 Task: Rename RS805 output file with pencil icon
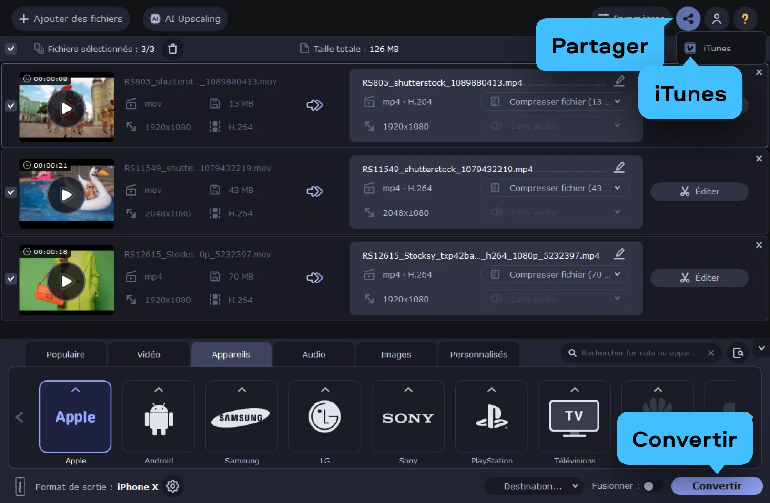619,81
